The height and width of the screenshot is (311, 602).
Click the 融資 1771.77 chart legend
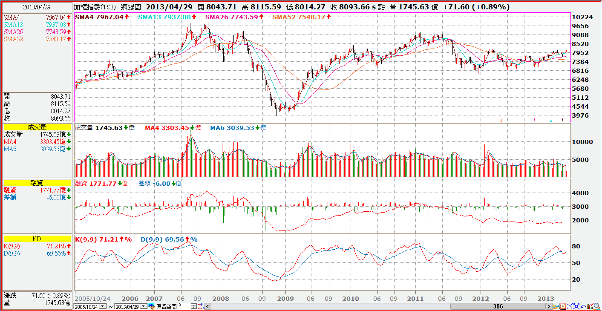pos(102,184)
